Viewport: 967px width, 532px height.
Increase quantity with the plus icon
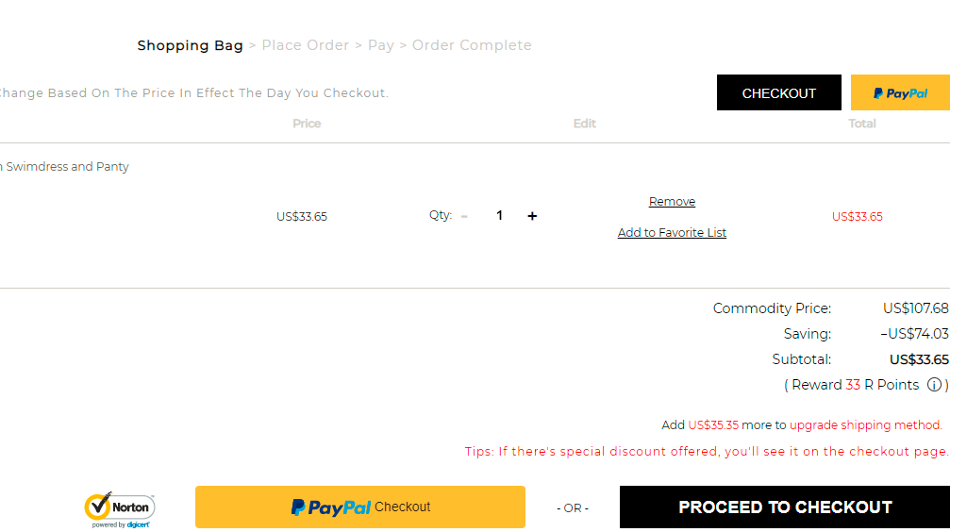[x=532, y=216]
